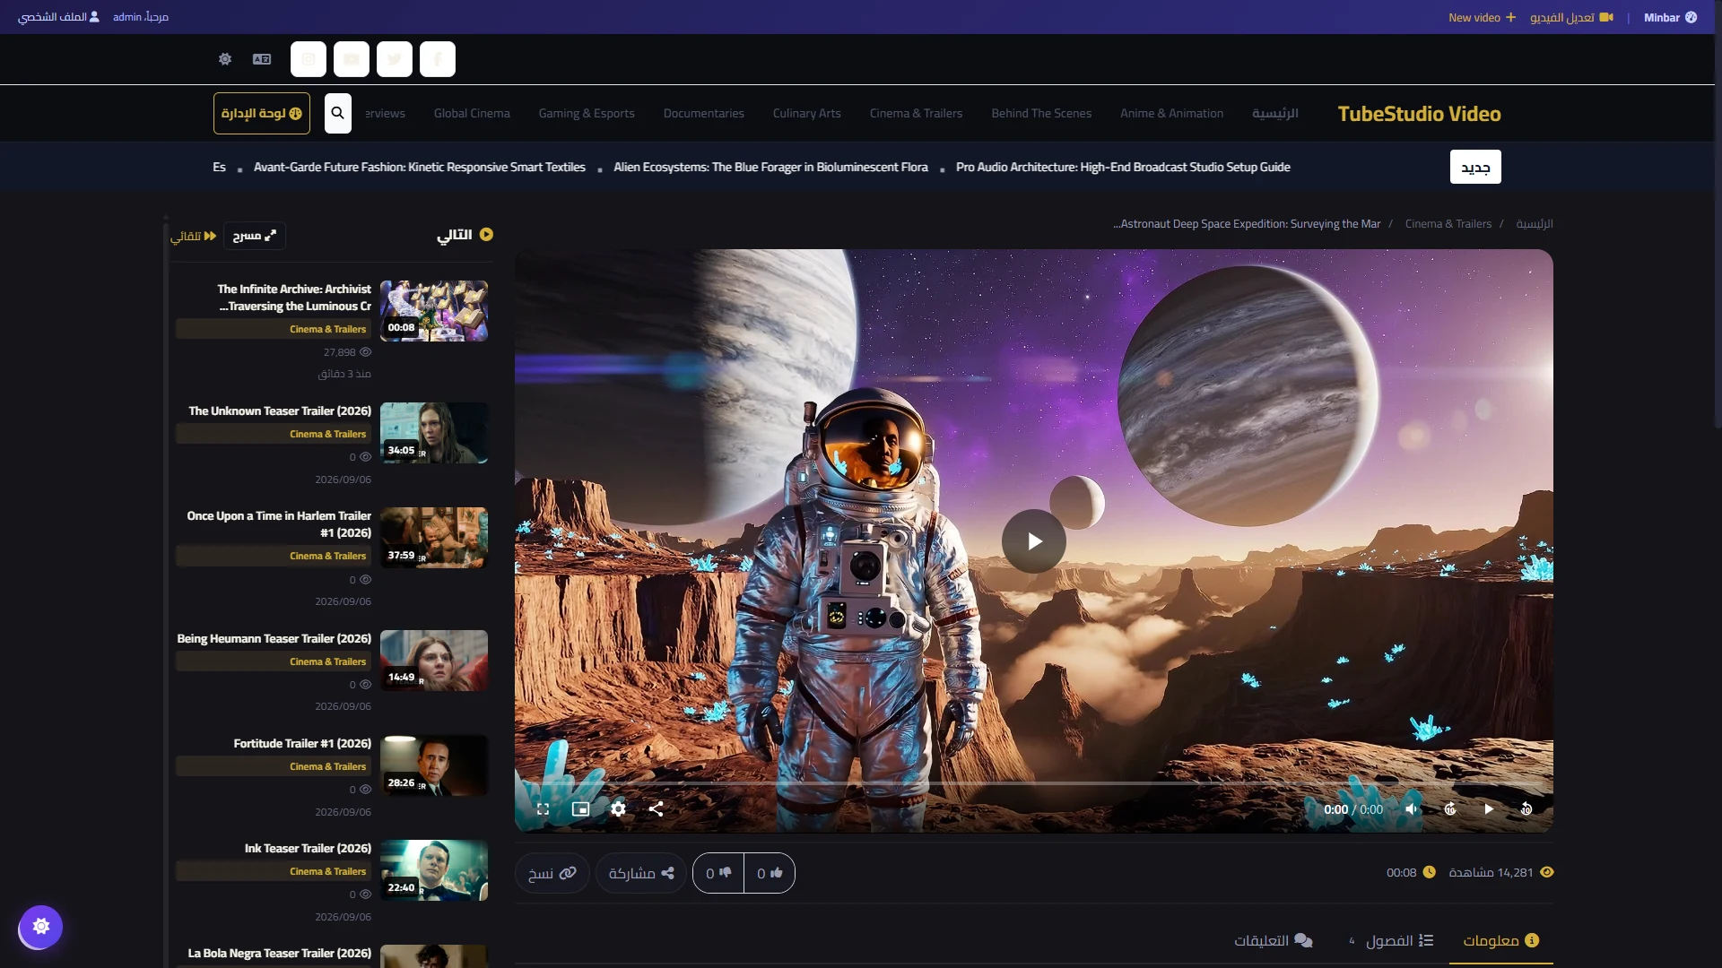Go to الرئيسية home in nav
The image size is (1722, 968).
(x=1274, y=113)
